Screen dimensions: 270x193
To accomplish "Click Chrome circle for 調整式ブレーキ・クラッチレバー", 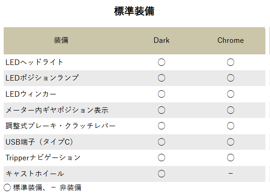I will pos(230,126).
